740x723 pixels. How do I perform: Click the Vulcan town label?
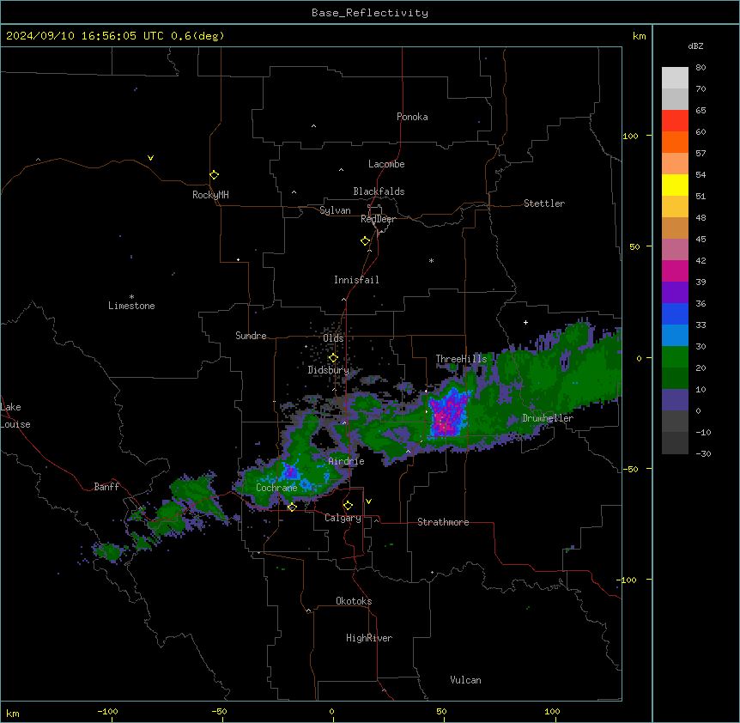point(466,680)
